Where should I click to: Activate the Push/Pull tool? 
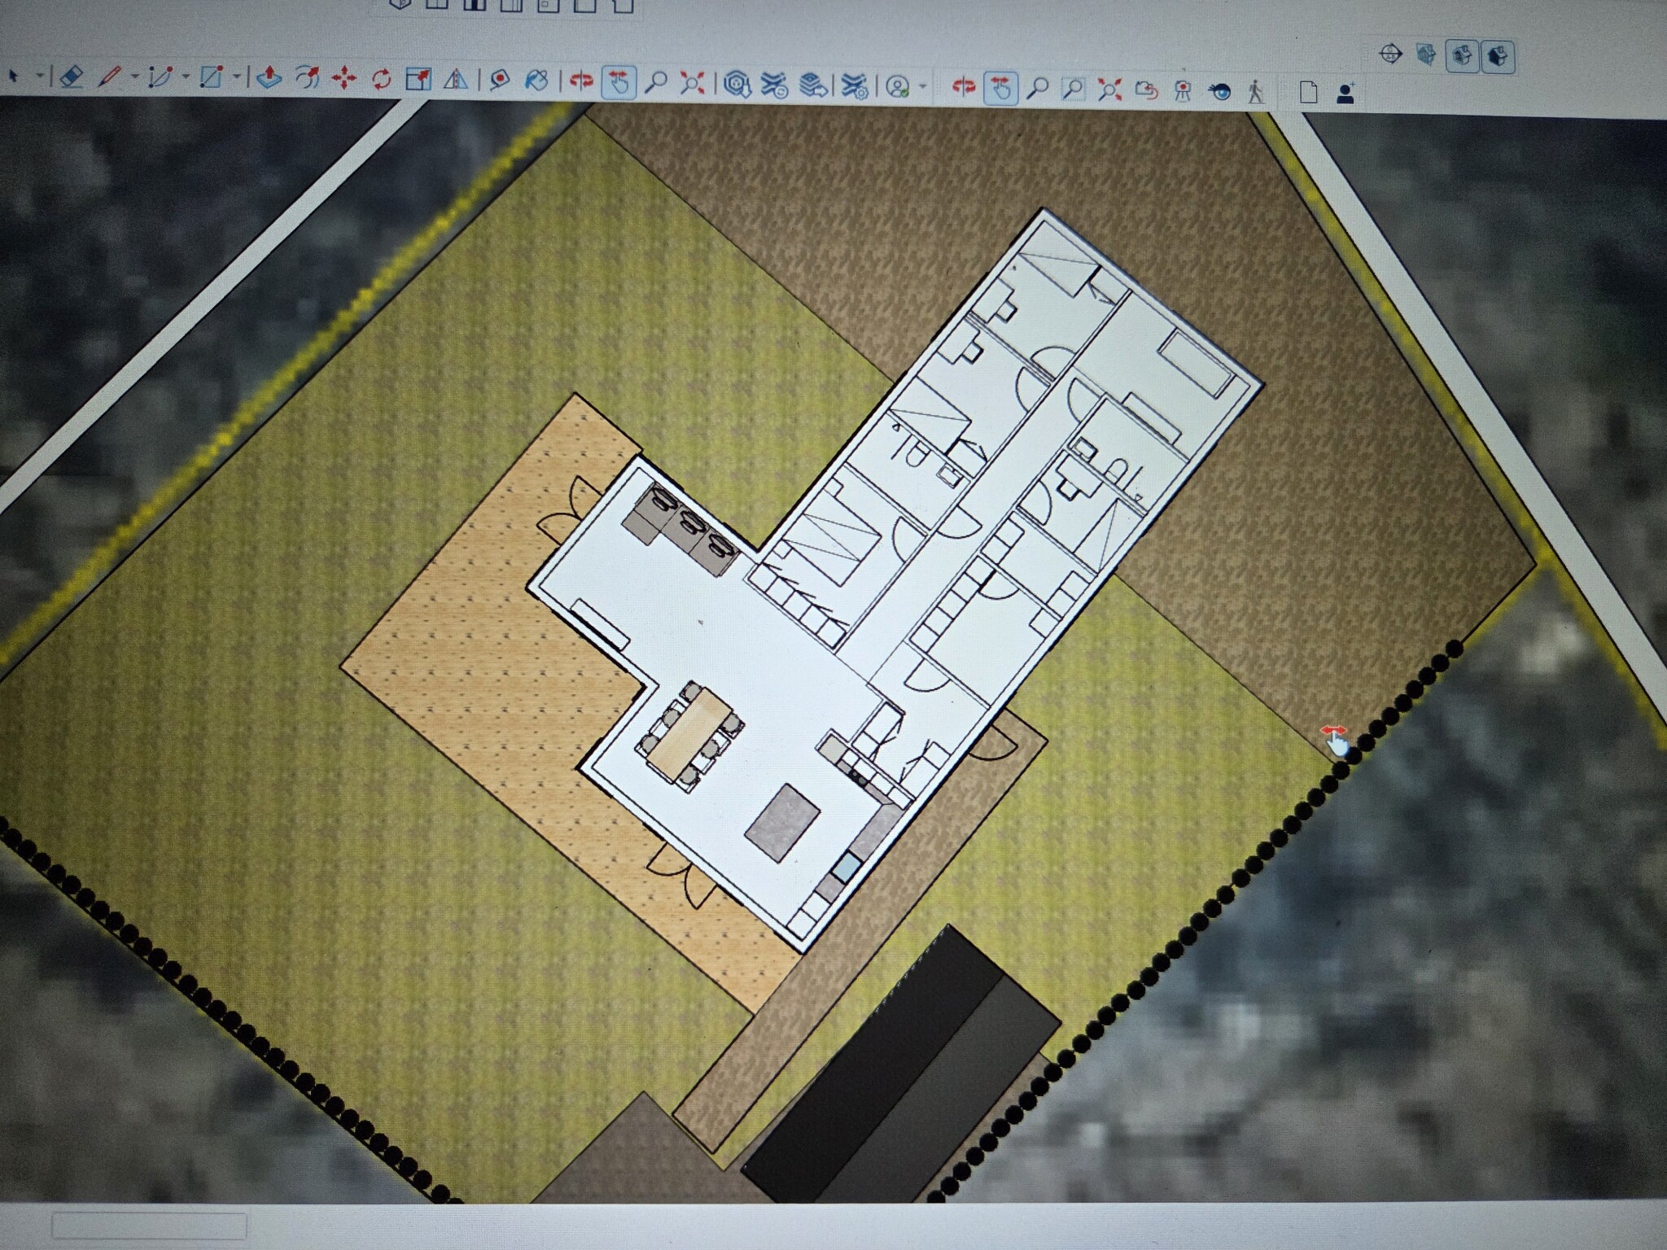point(268,78)
